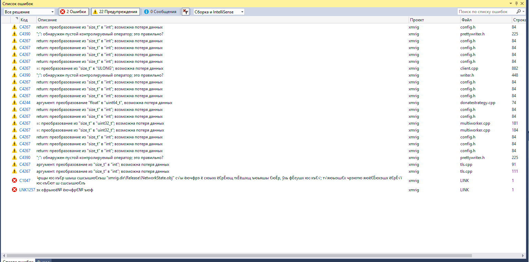Screen dimensions: 529x262
Task: Click the red error icon on C1047 row
Action: 14,180
